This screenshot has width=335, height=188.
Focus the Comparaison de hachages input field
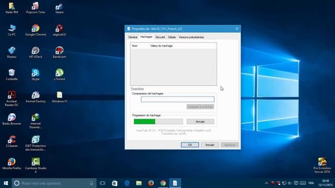click(x=177, y=99)
